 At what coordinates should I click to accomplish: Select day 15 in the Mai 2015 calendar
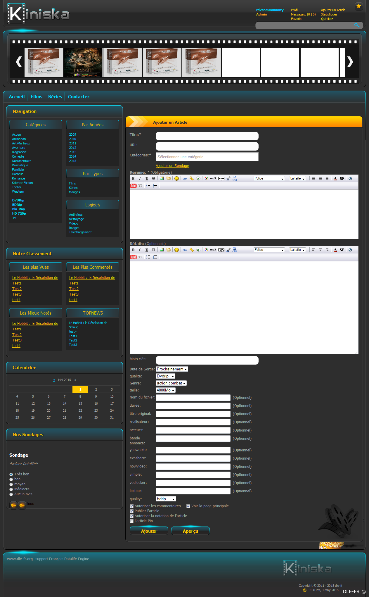point(80,403)
